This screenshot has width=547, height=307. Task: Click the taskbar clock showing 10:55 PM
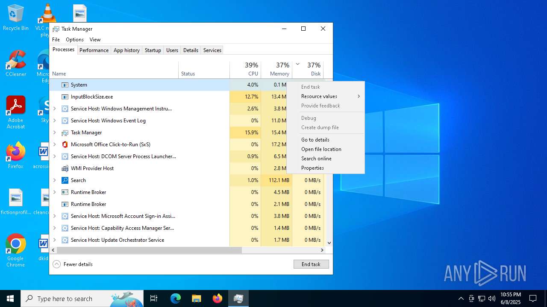tap(511, 298)
